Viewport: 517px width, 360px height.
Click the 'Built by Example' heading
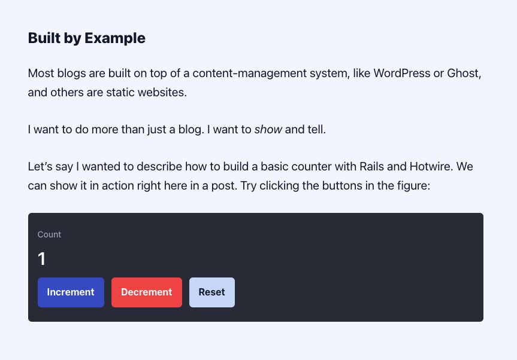coord(86,38)
